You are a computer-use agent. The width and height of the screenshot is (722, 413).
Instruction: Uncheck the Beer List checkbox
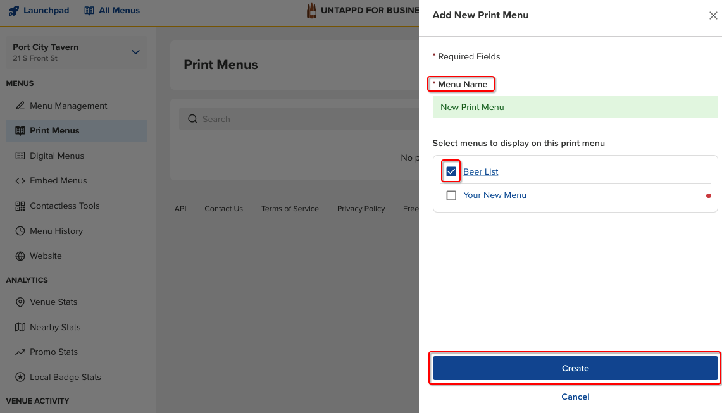[451, 171]
